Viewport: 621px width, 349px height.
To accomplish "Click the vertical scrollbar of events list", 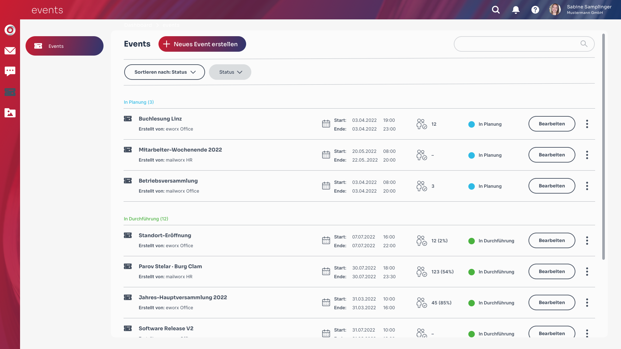I will click(604, 146).
